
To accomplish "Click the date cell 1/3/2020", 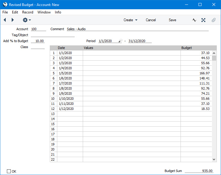I will coord(70,63).
